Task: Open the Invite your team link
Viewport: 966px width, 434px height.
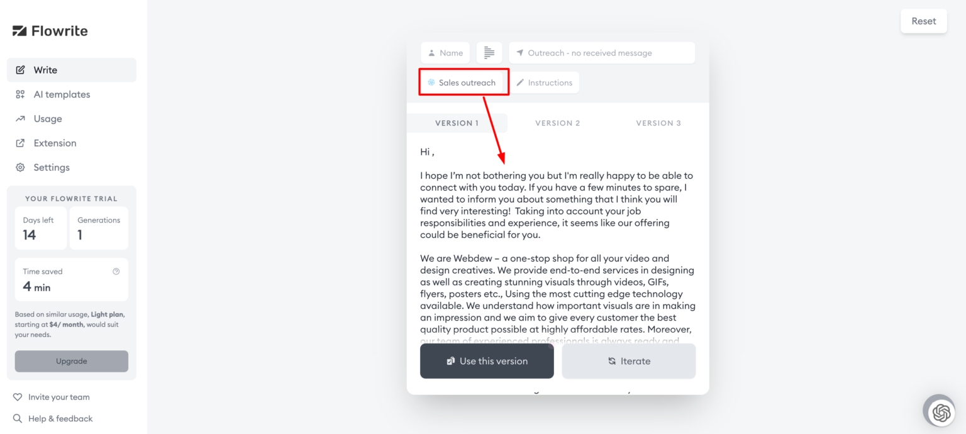Action: [x=58, y=397]
